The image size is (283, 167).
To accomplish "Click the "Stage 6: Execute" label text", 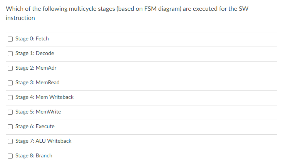I will (x=35, y=127).
